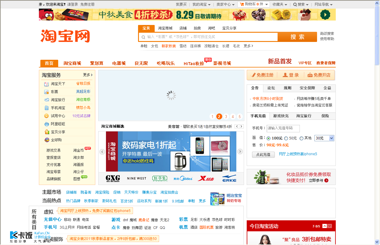
Task: Click the 淘宝天下 magazine icon
Action: [x=46, y=84]
